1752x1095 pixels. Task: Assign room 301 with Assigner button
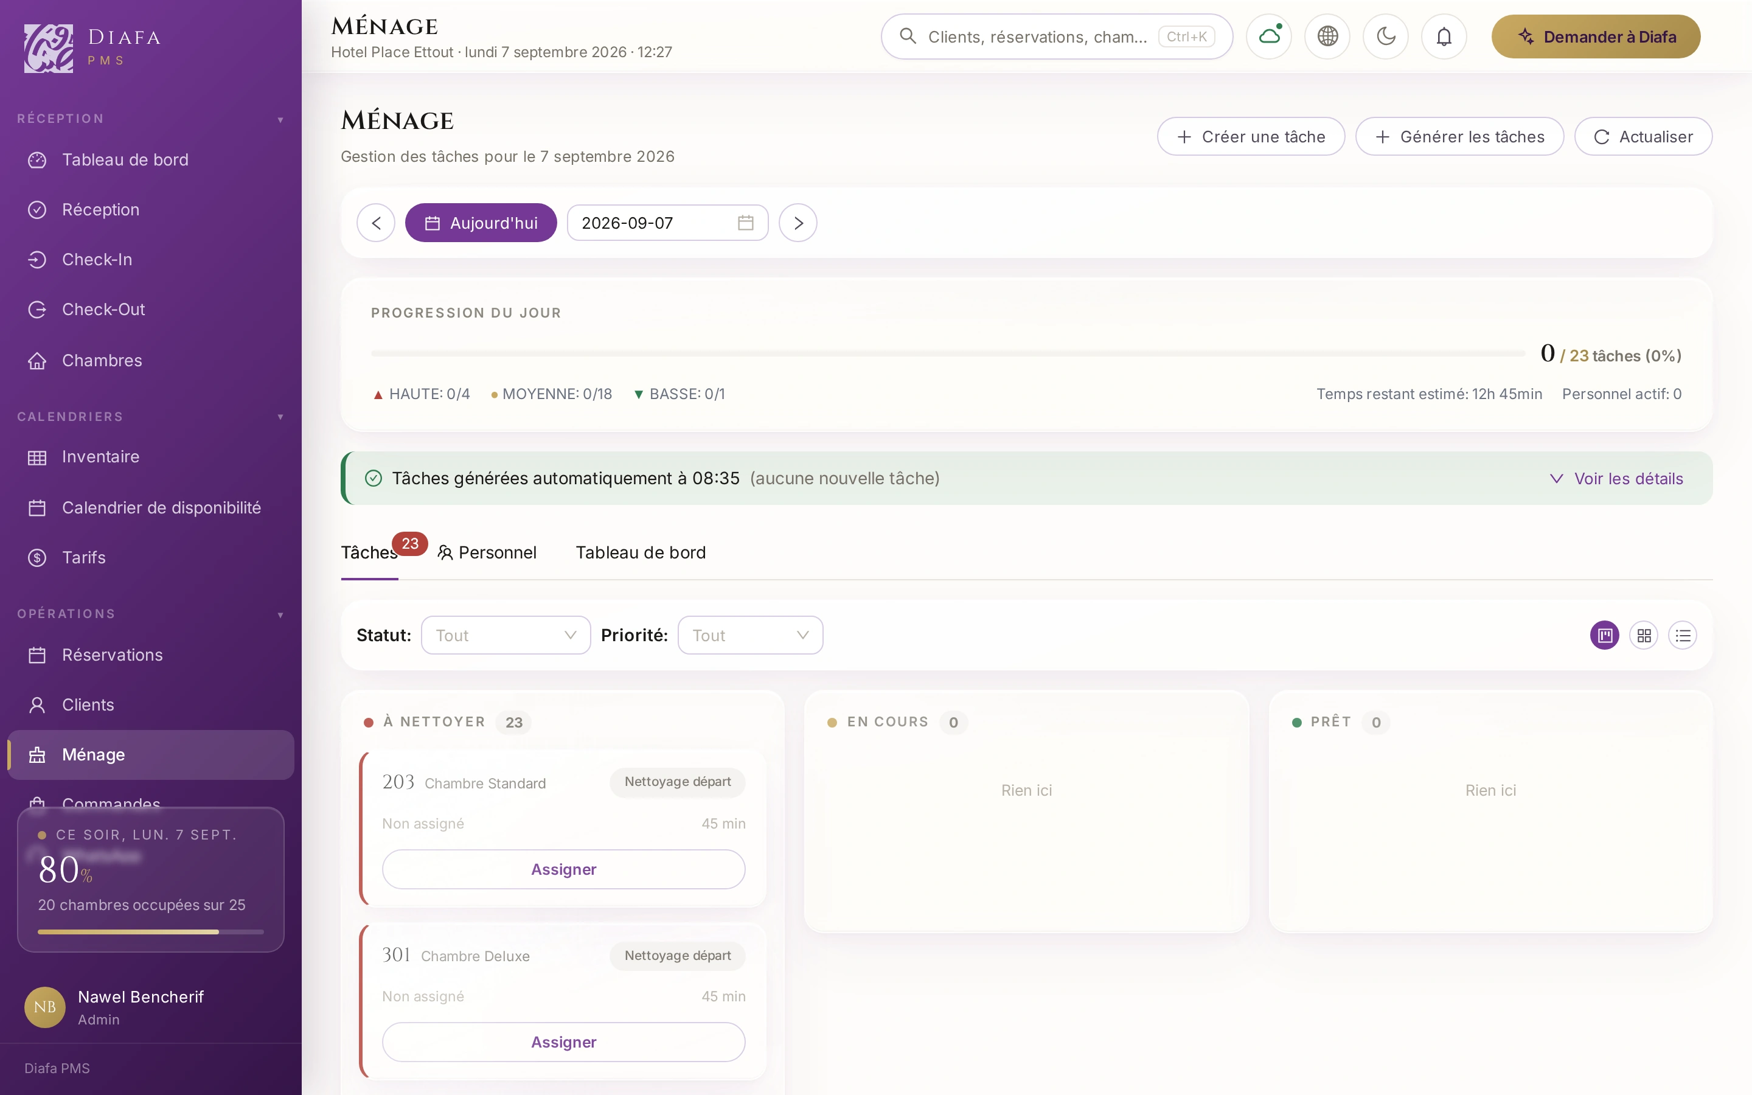[563, 1042]
